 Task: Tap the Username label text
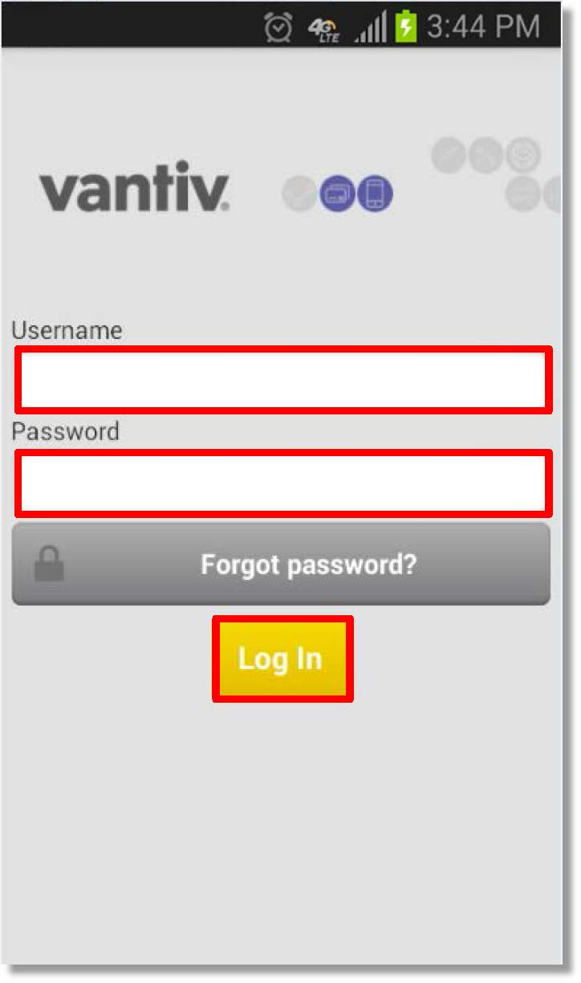67,330
